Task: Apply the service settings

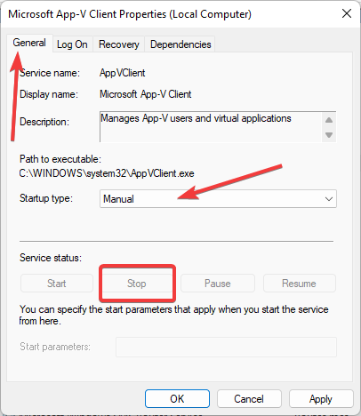Action: 321,399
